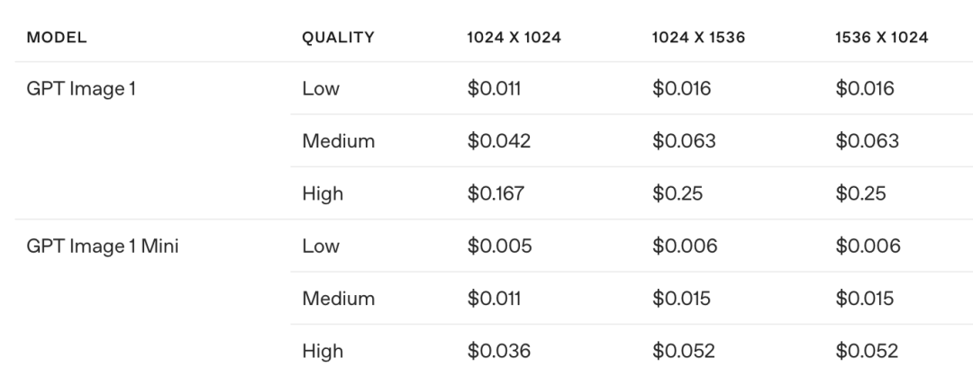Click GPT Image 1 High quality label

click(x=323, y=193)
